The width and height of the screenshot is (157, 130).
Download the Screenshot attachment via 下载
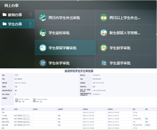pos(41,102)
